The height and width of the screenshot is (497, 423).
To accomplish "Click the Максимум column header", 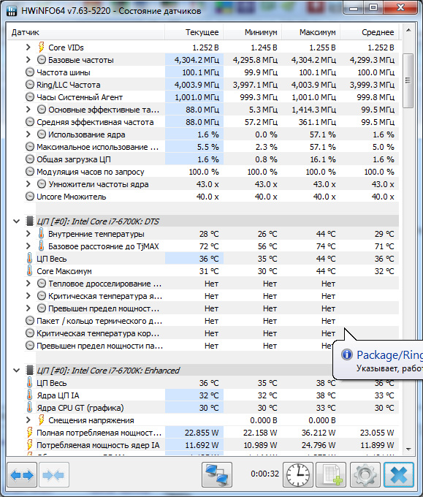I will (x=310, y=32).
